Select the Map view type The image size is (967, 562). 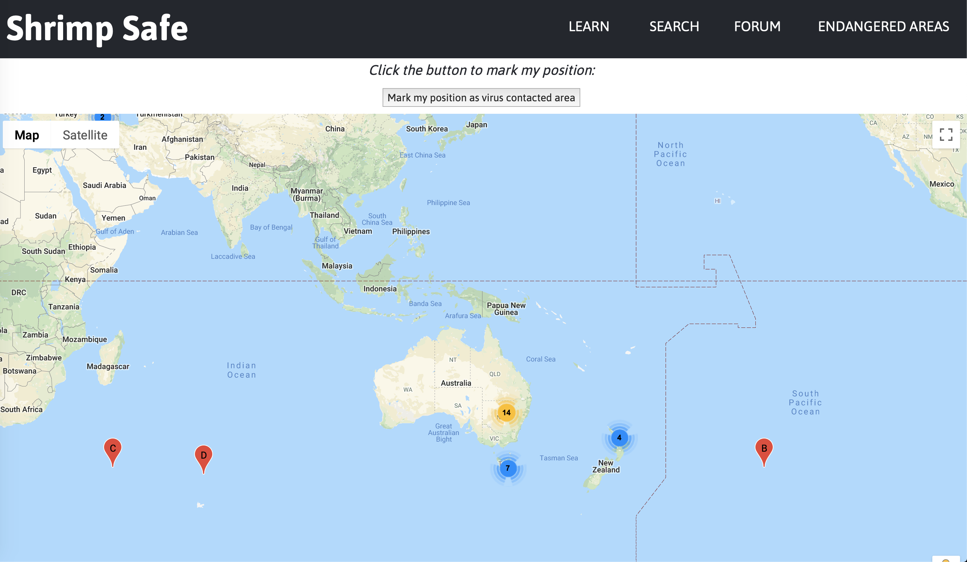(27, 135)
